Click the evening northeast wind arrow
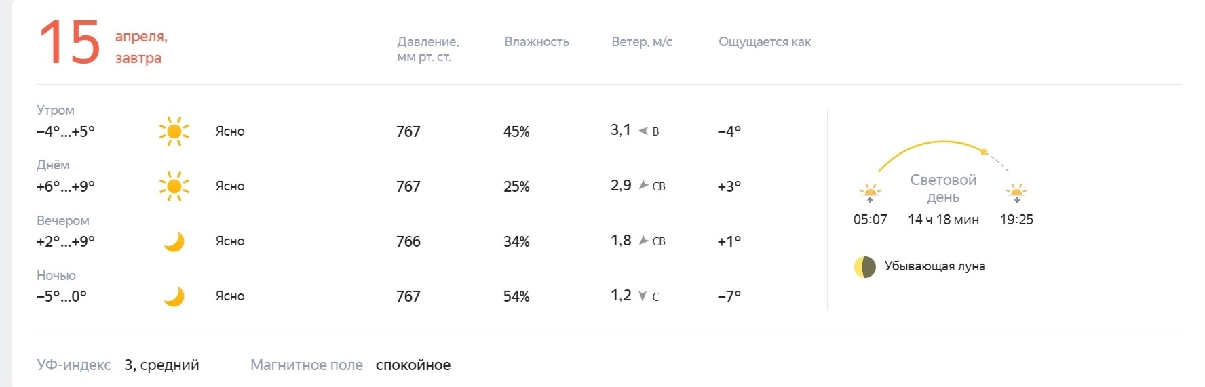Viewport: 1205px width, 387px height. click(x=644, y=240)
